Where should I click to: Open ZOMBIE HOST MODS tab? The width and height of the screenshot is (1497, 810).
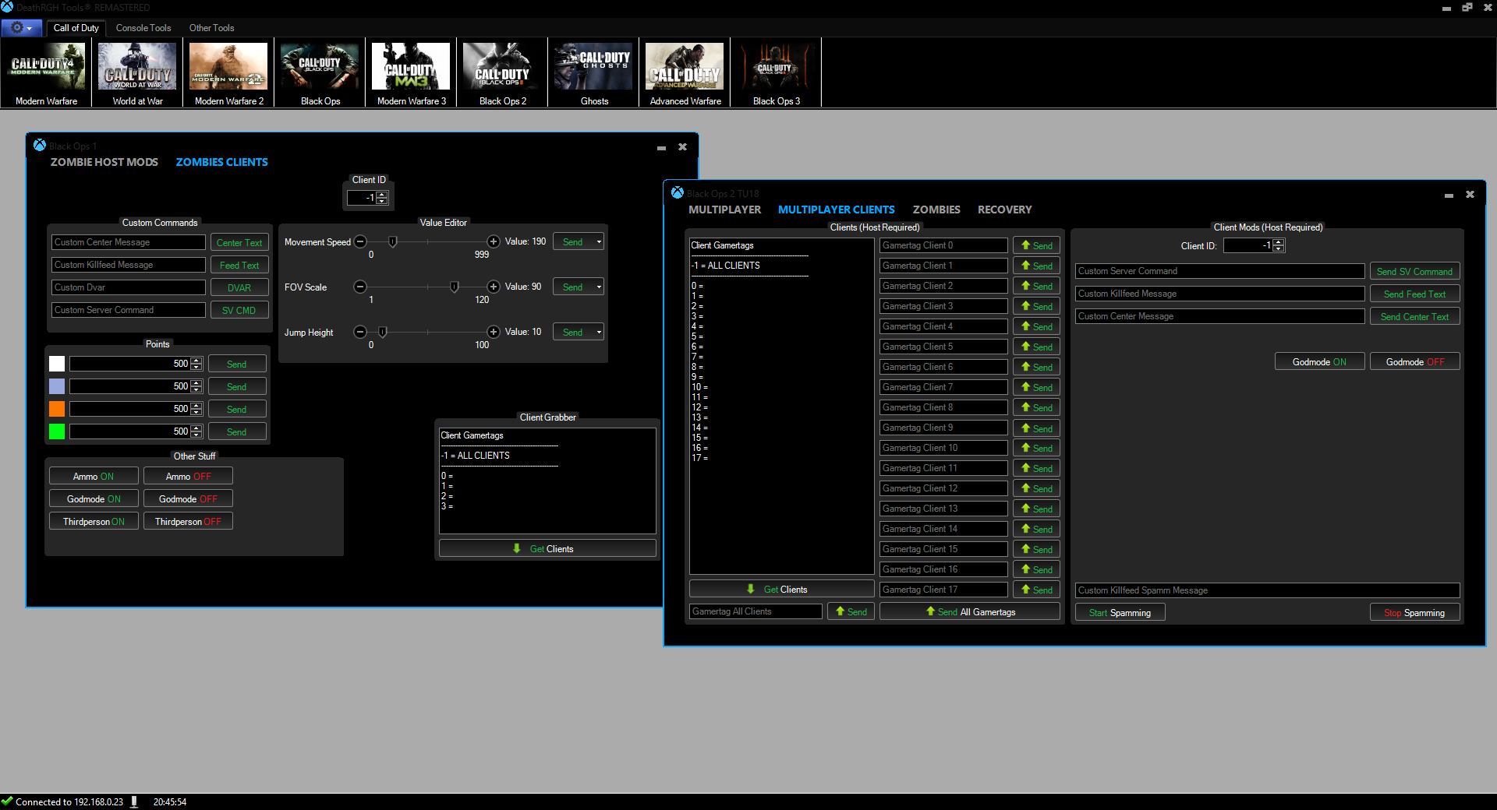point(104,162)
